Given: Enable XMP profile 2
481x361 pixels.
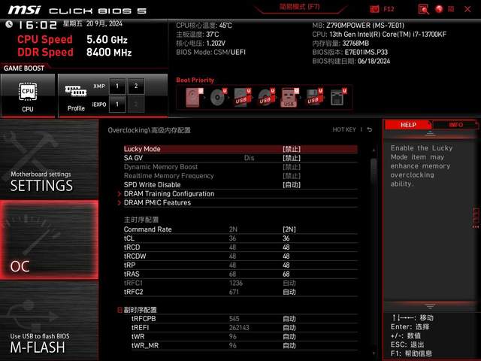Looking at the screenshot, I should tap(136, 86).
